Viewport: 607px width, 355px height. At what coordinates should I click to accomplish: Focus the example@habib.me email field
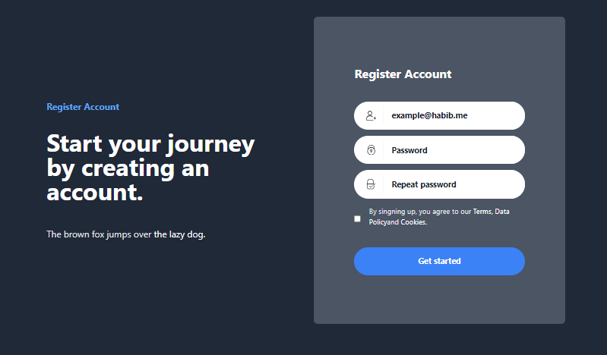tap(439, 115)
